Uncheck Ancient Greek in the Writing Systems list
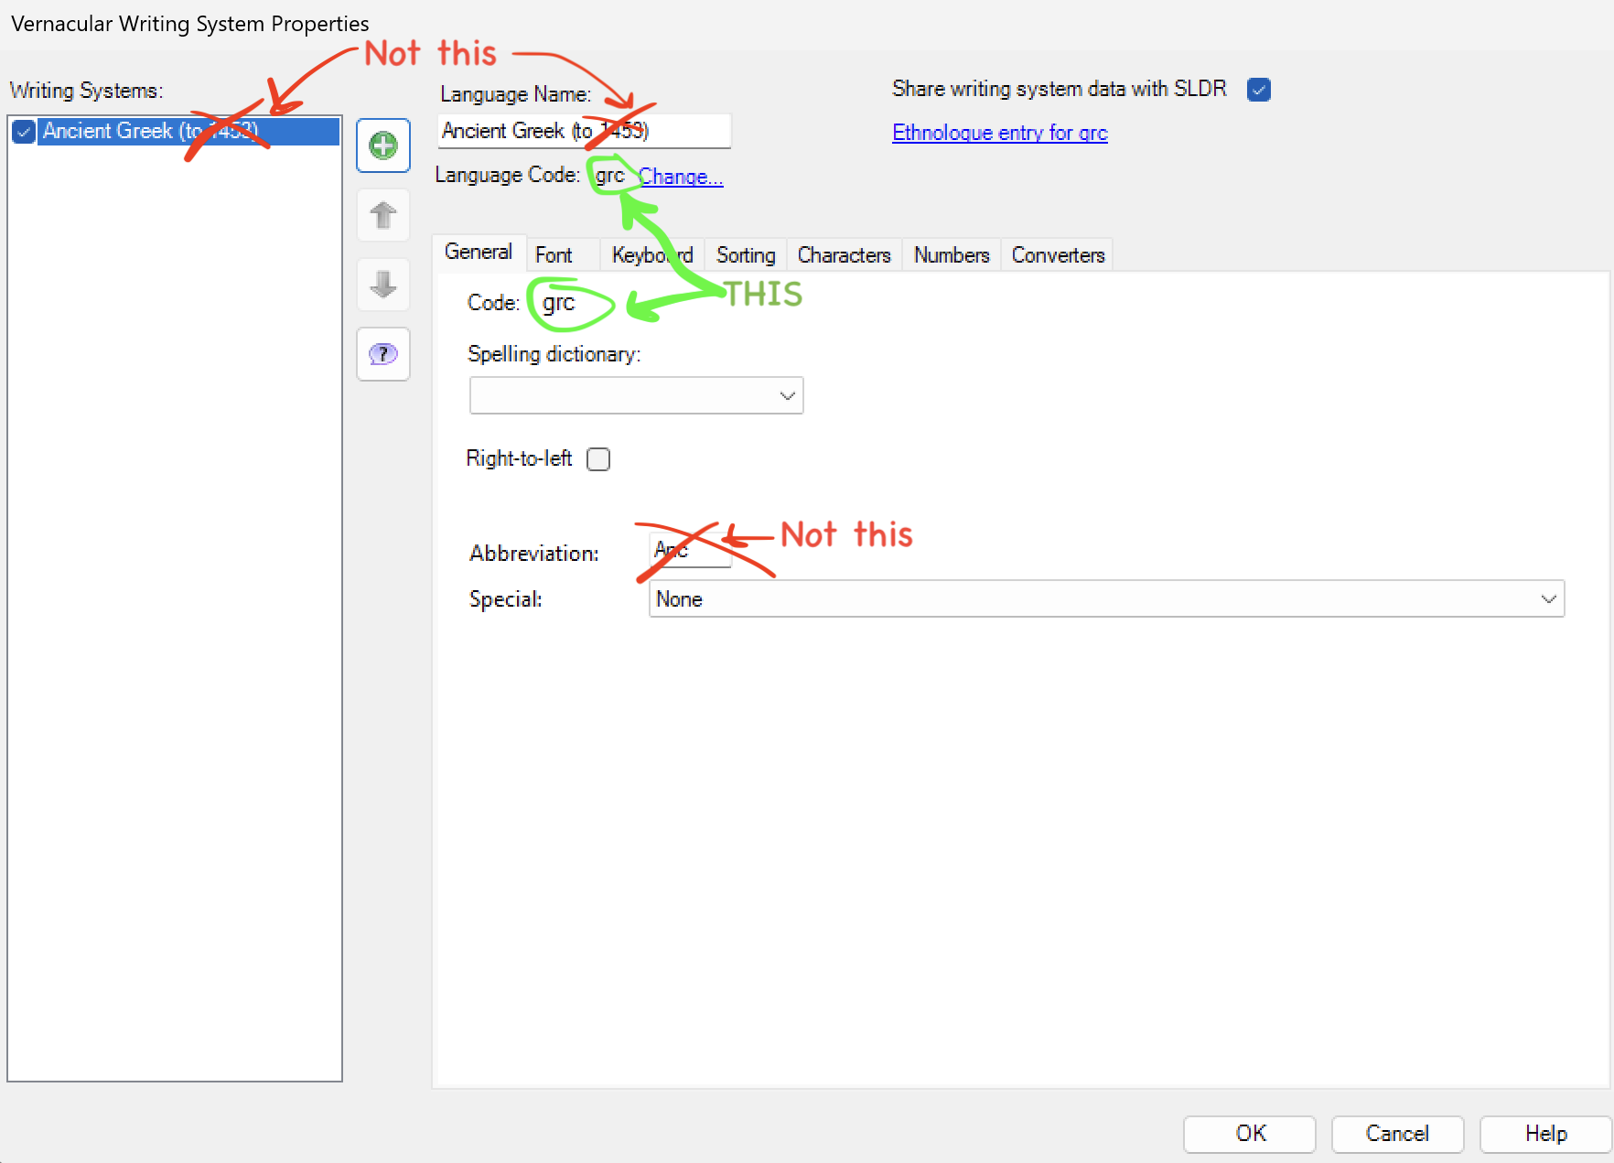Image resolution: width=1614 pixels, height=1163 pixels. click(x=23, y=131)
